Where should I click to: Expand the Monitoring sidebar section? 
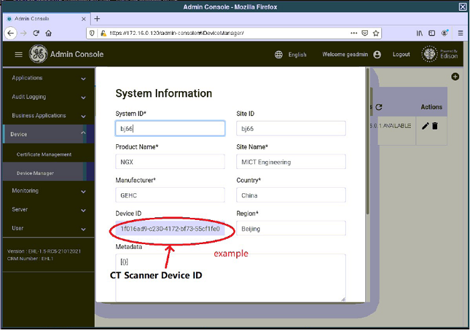[x=47, y=190]
